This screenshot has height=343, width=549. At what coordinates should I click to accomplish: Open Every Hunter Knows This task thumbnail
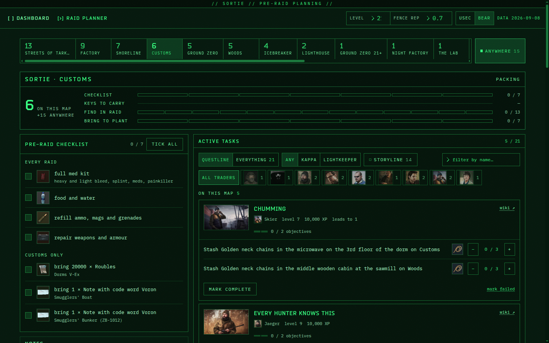point(226,322)
